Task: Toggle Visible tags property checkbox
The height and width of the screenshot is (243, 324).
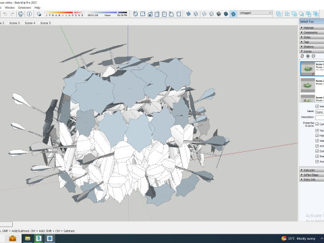Action: 317,140
